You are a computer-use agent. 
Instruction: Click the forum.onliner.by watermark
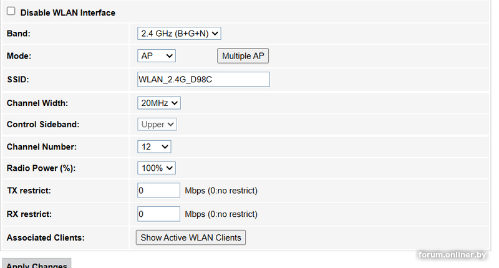(x=452, y=255)
